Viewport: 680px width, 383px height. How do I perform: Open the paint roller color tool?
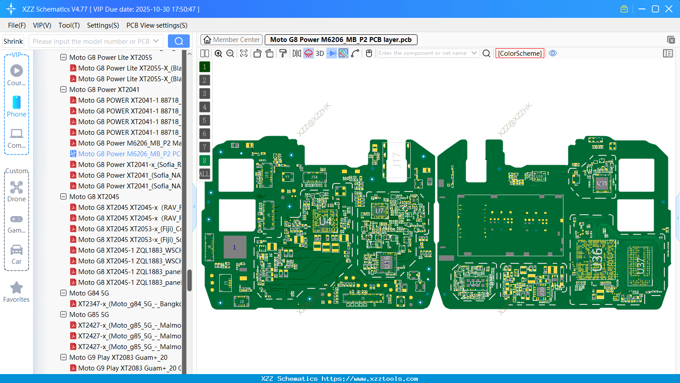tap(283, 53)
